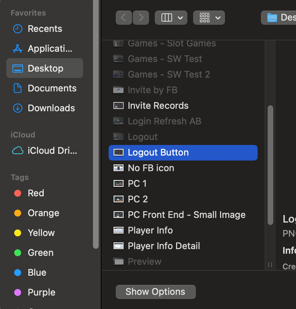Click the back navigation arrow
This screenshot has width=296, height=309.
124,18
